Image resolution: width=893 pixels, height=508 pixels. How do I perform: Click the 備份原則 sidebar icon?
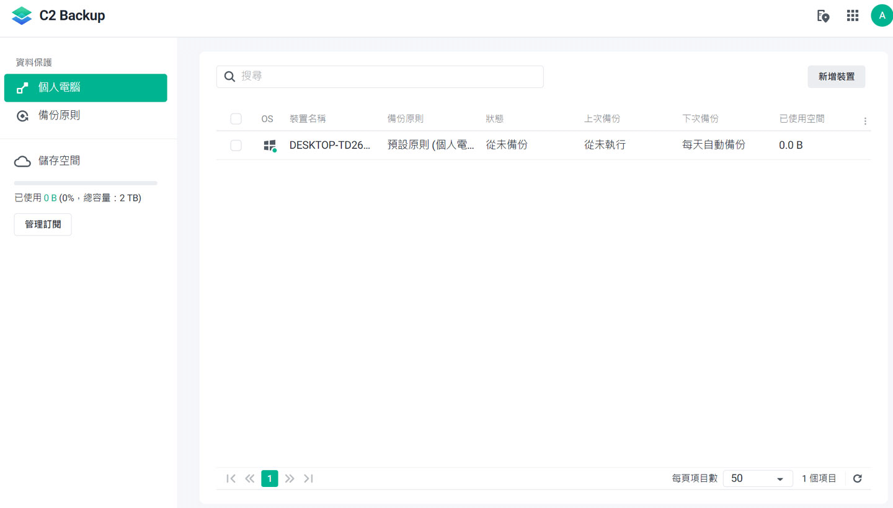tap(22, 116)
